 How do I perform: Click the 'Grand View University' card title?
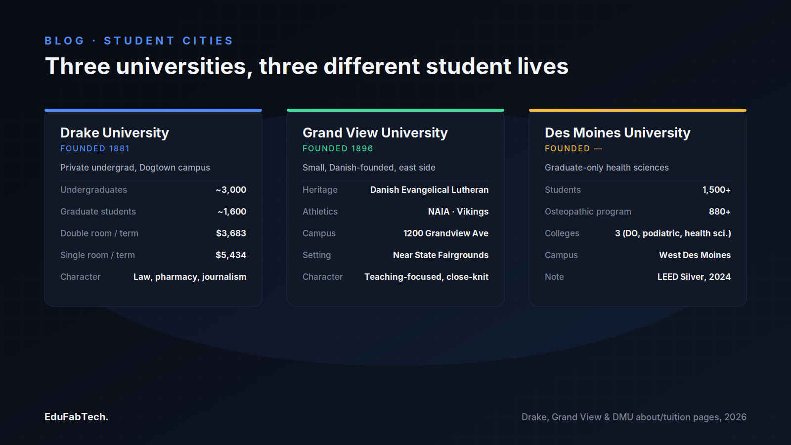(x=375, y=133)
